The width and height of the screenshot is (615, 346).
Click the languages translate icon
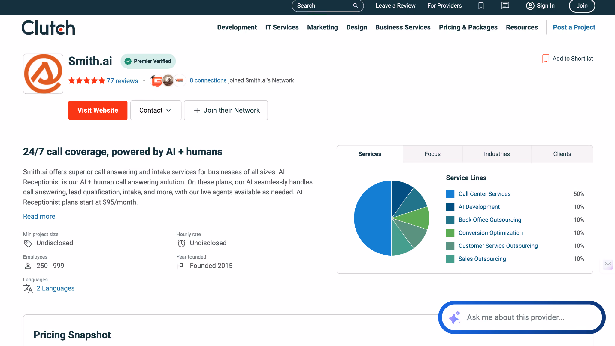coord(28,288)
